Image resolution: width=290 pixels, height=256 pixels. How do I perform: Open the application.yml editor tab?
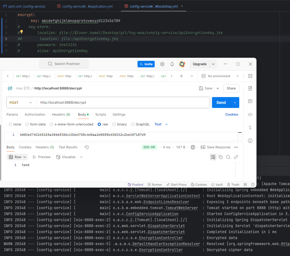85,6
